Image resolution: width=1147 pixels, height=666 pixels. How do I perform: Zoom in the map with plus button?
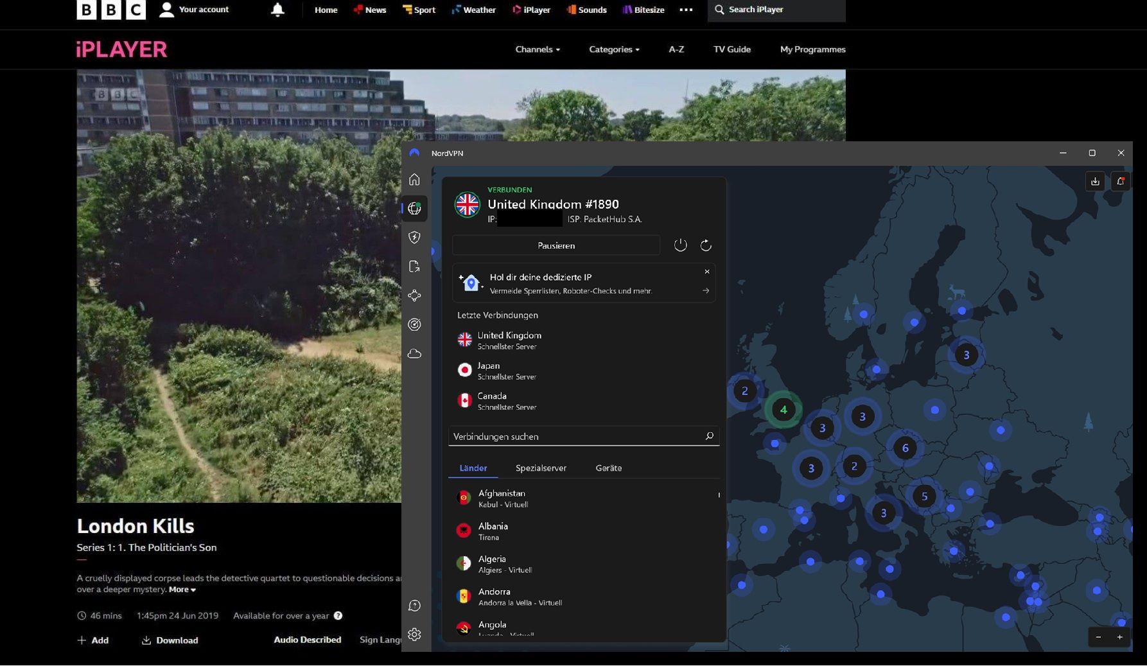[1120, 637]
